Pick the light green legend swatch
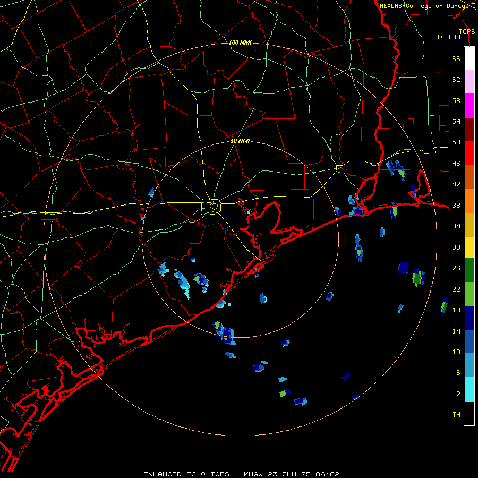The height and width of the screenshot is (478, 478). (469, 294)
